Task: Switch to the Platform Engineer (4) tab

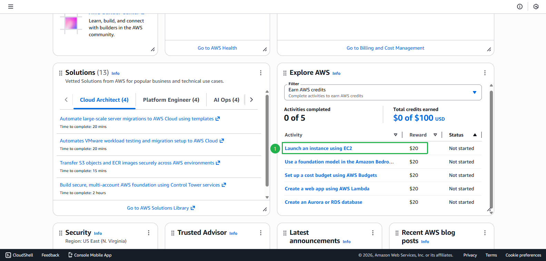Action: click(171, 100)
